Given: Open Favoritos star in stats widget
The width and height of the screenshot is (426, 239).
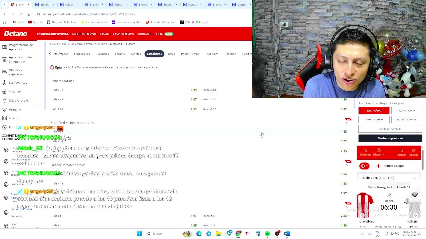Looking at the screenshot, I should 365,152.
